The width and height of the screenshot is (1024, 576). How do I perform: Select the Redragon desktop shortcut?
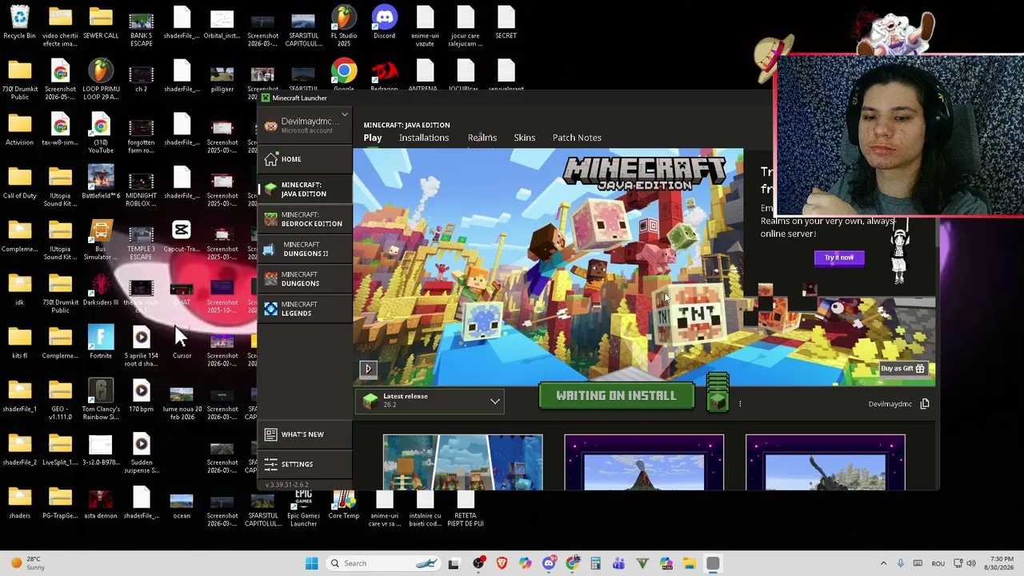[x=384, y=75]
